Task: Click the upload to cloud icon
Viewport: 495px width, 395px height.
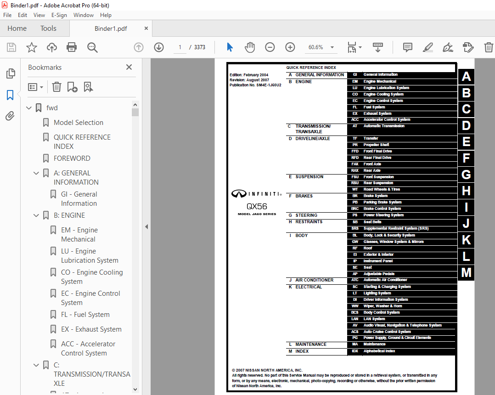Action: (52, 47)
